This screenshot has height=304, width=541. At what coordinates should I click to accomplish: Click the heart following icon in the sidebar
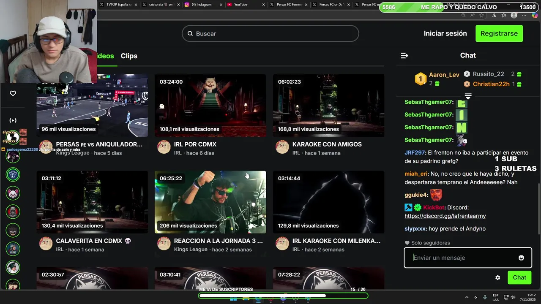click(13, 93)
